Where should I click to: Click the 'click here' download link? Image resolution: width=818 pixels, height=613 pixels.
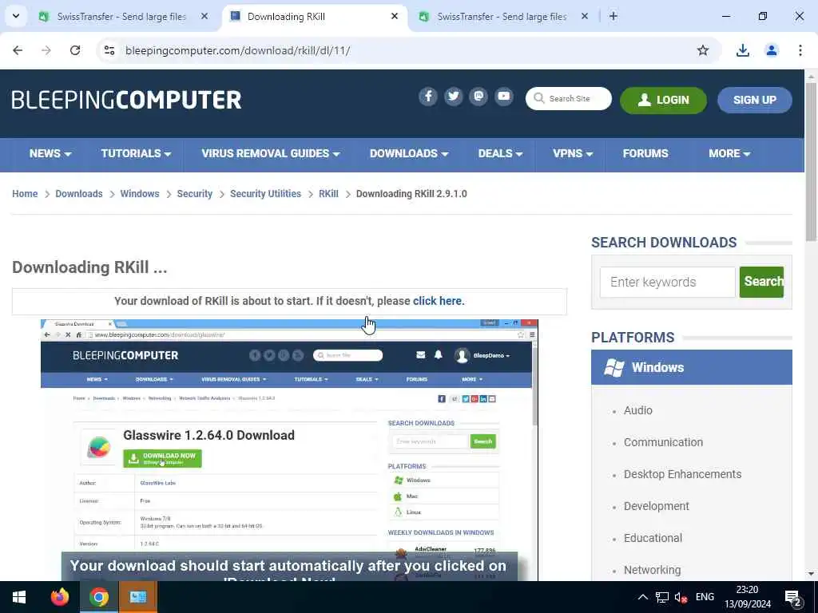click(x=437, y=301)
